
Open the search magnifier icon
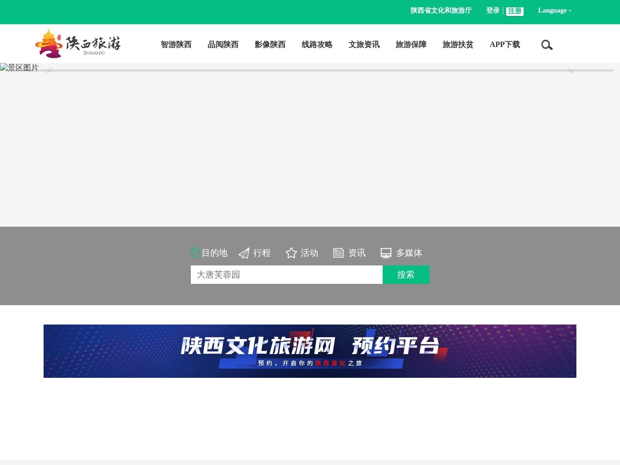pos(546,45)
